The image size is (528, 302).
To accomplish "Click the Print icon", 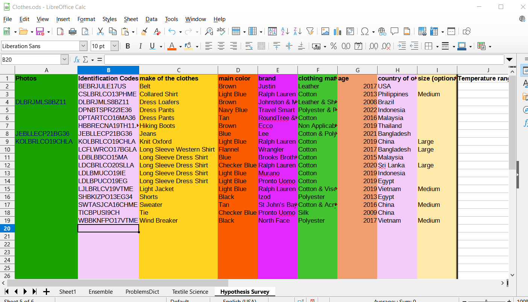I will point(73,32).
